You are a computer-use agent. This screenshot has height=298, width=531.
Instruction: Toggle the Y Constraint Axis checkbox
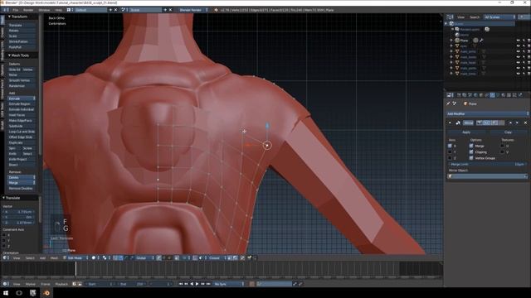(x=4, y=241)
